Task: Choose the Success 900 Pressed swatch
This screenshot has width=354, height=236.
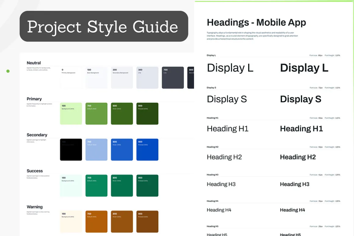Action: (x=147, y=185)
